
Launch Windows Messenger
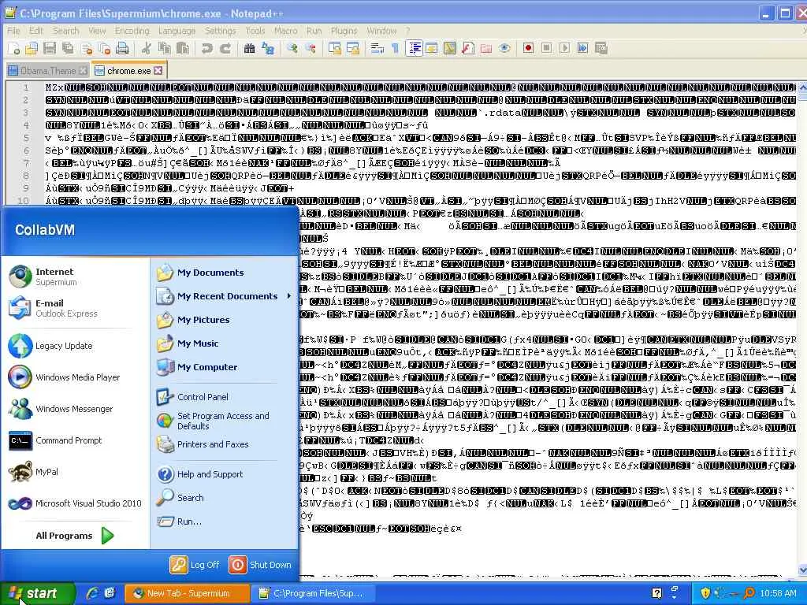click(75, 409)
